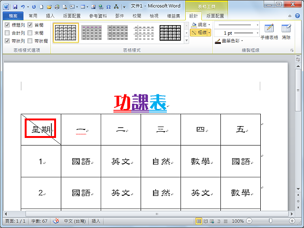Image resolution: width=304 pixels, height=228 pixels.
Task: Click the Redo icon
Action: tap(34, 7)
